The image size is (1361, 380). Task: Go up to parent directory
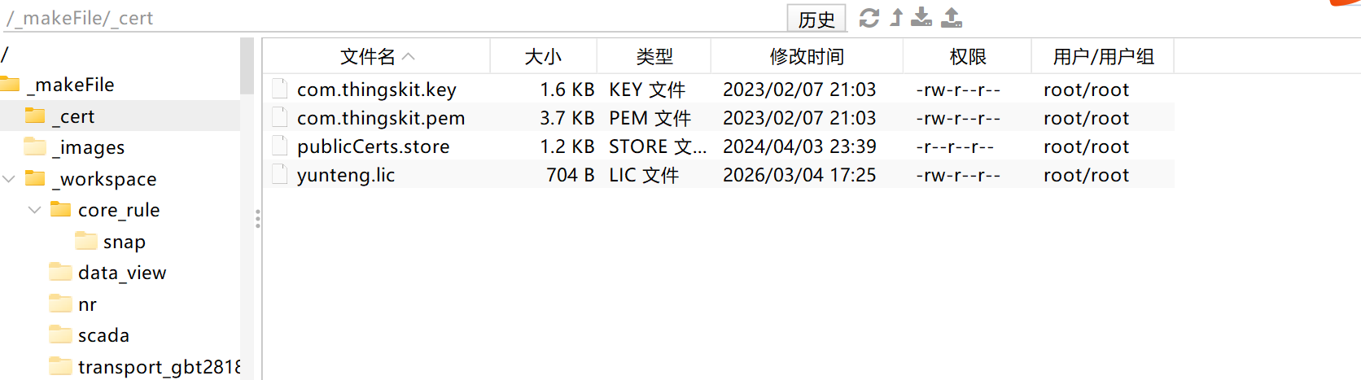pyautogui.click(x=896, y=18)
